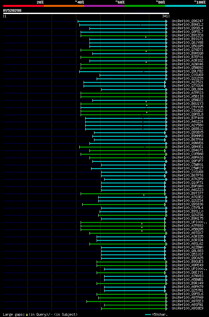This screenshot has width=209, height=317.
Task: Open hit UniRef100_B9SLL0
Action: 187,212
